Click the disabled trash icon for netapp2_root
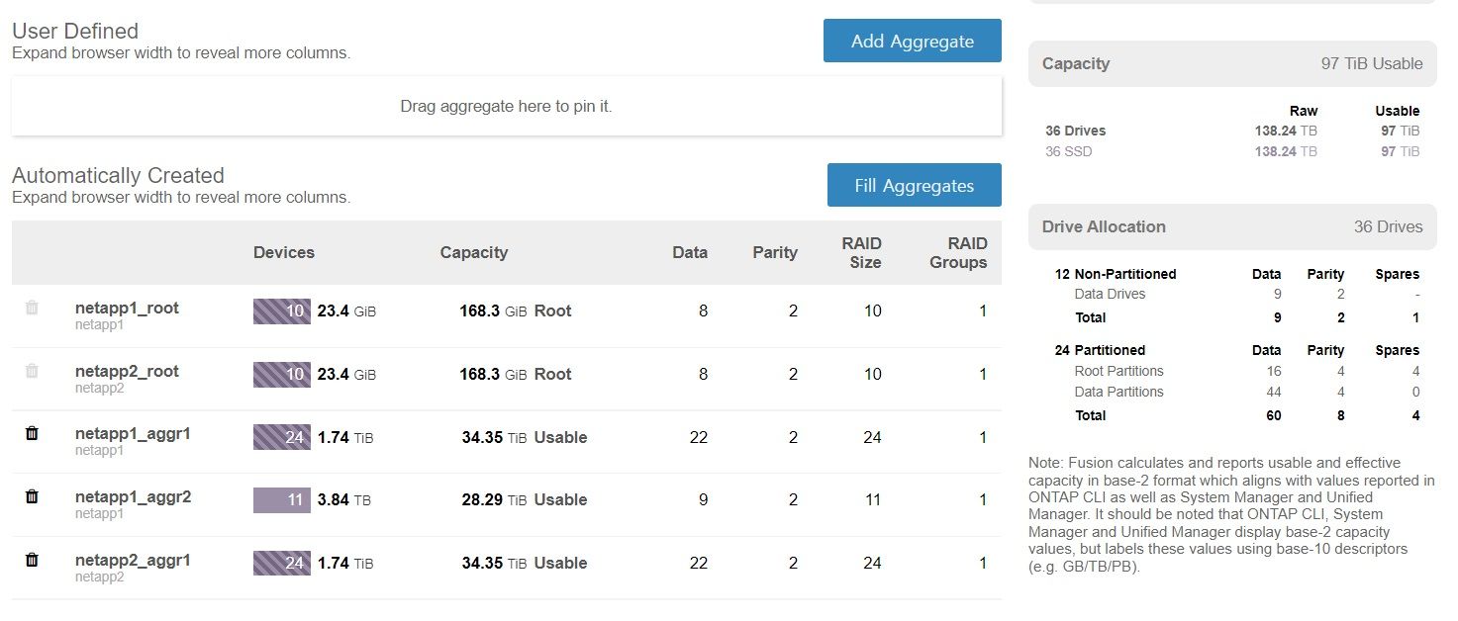Screen dimensions: 1458x621 (x=32, y=372)
